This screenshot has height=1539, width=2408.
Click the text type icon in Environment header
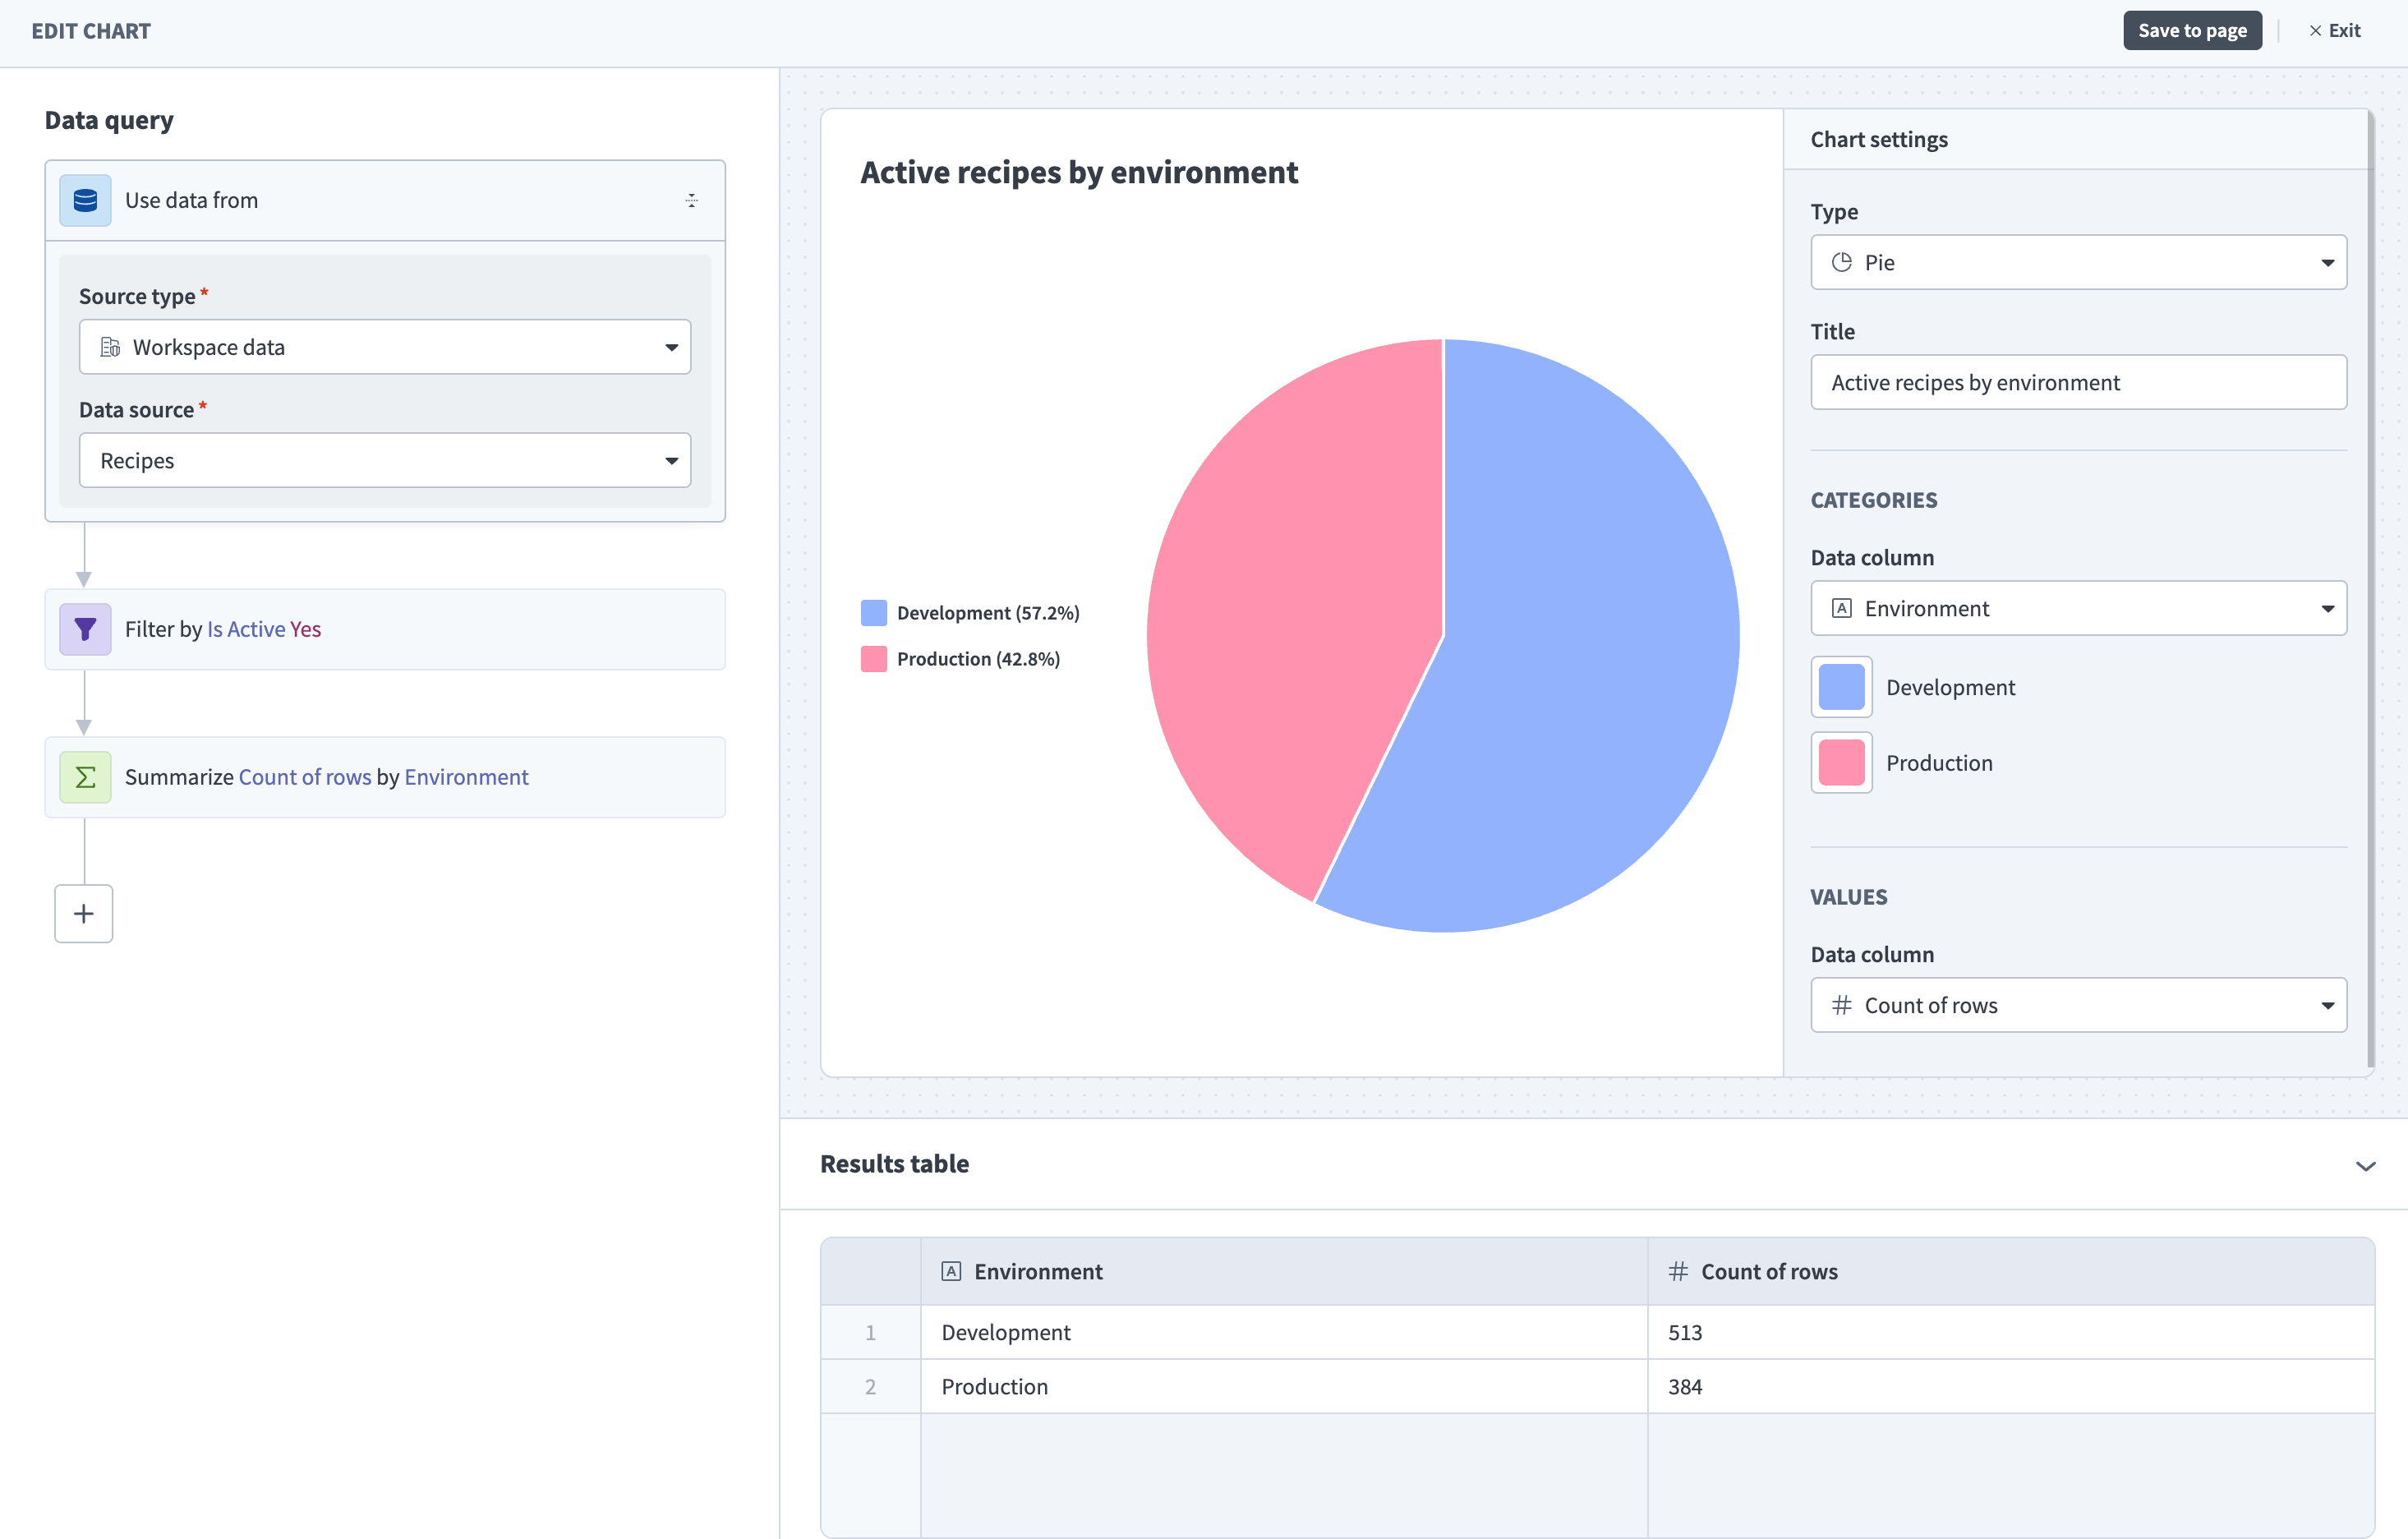(951, 1271)
